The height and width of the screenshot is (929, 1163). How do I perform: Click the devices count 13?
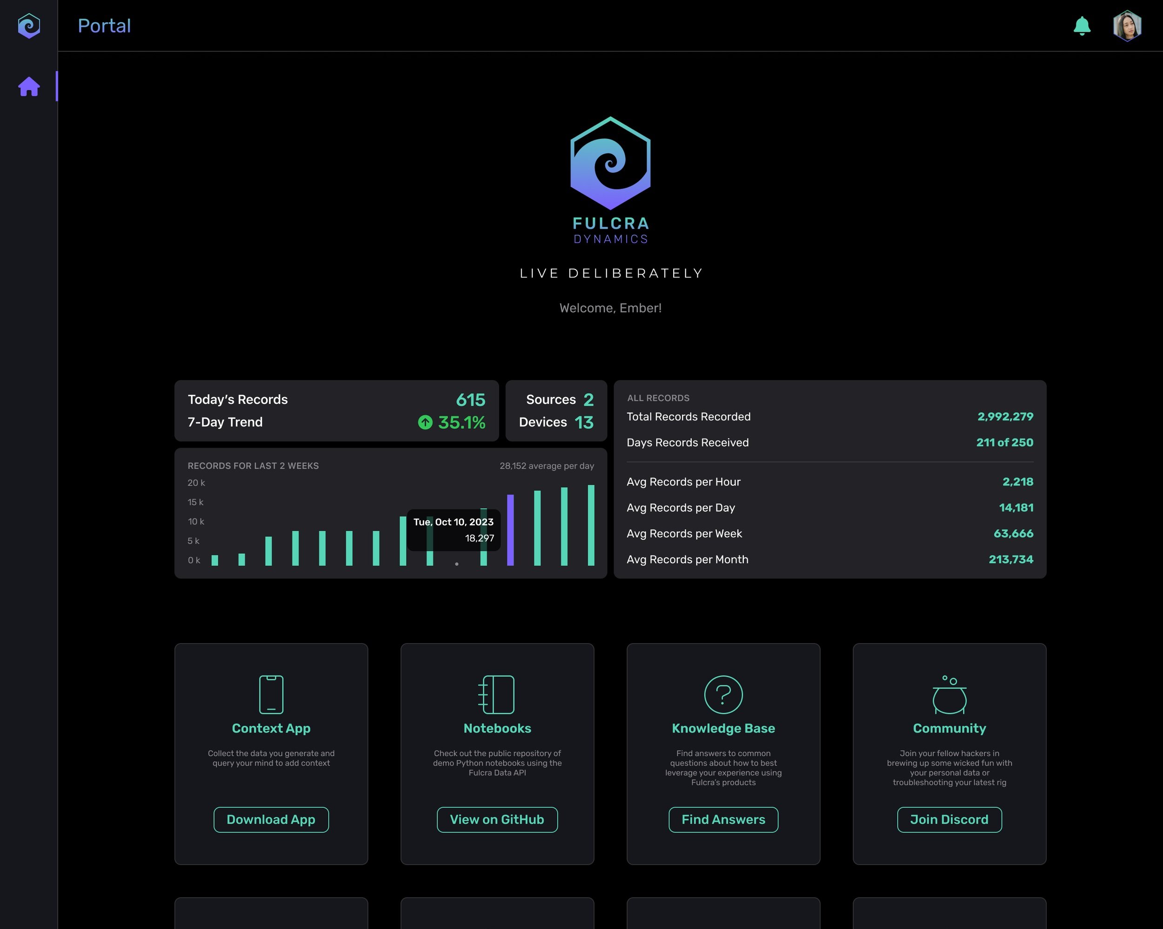pyautogui.click(x=584, y=422)
